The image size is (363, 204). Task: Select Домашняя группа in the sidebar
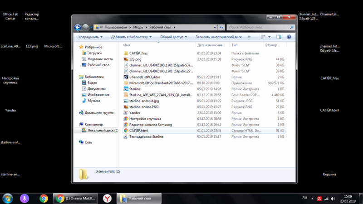[99, 112]
